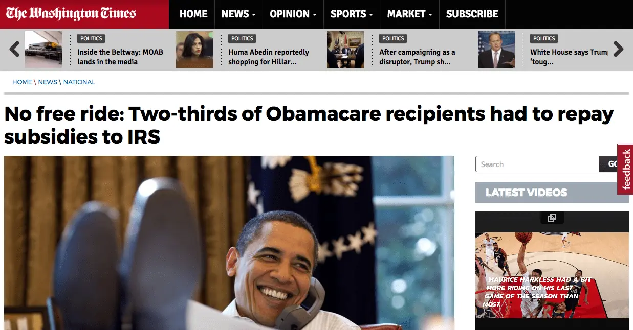Play the Maurice Harkless basketball video
Image resolution: width=633 pixels, height=330 pixels.
tap(552, 275)
